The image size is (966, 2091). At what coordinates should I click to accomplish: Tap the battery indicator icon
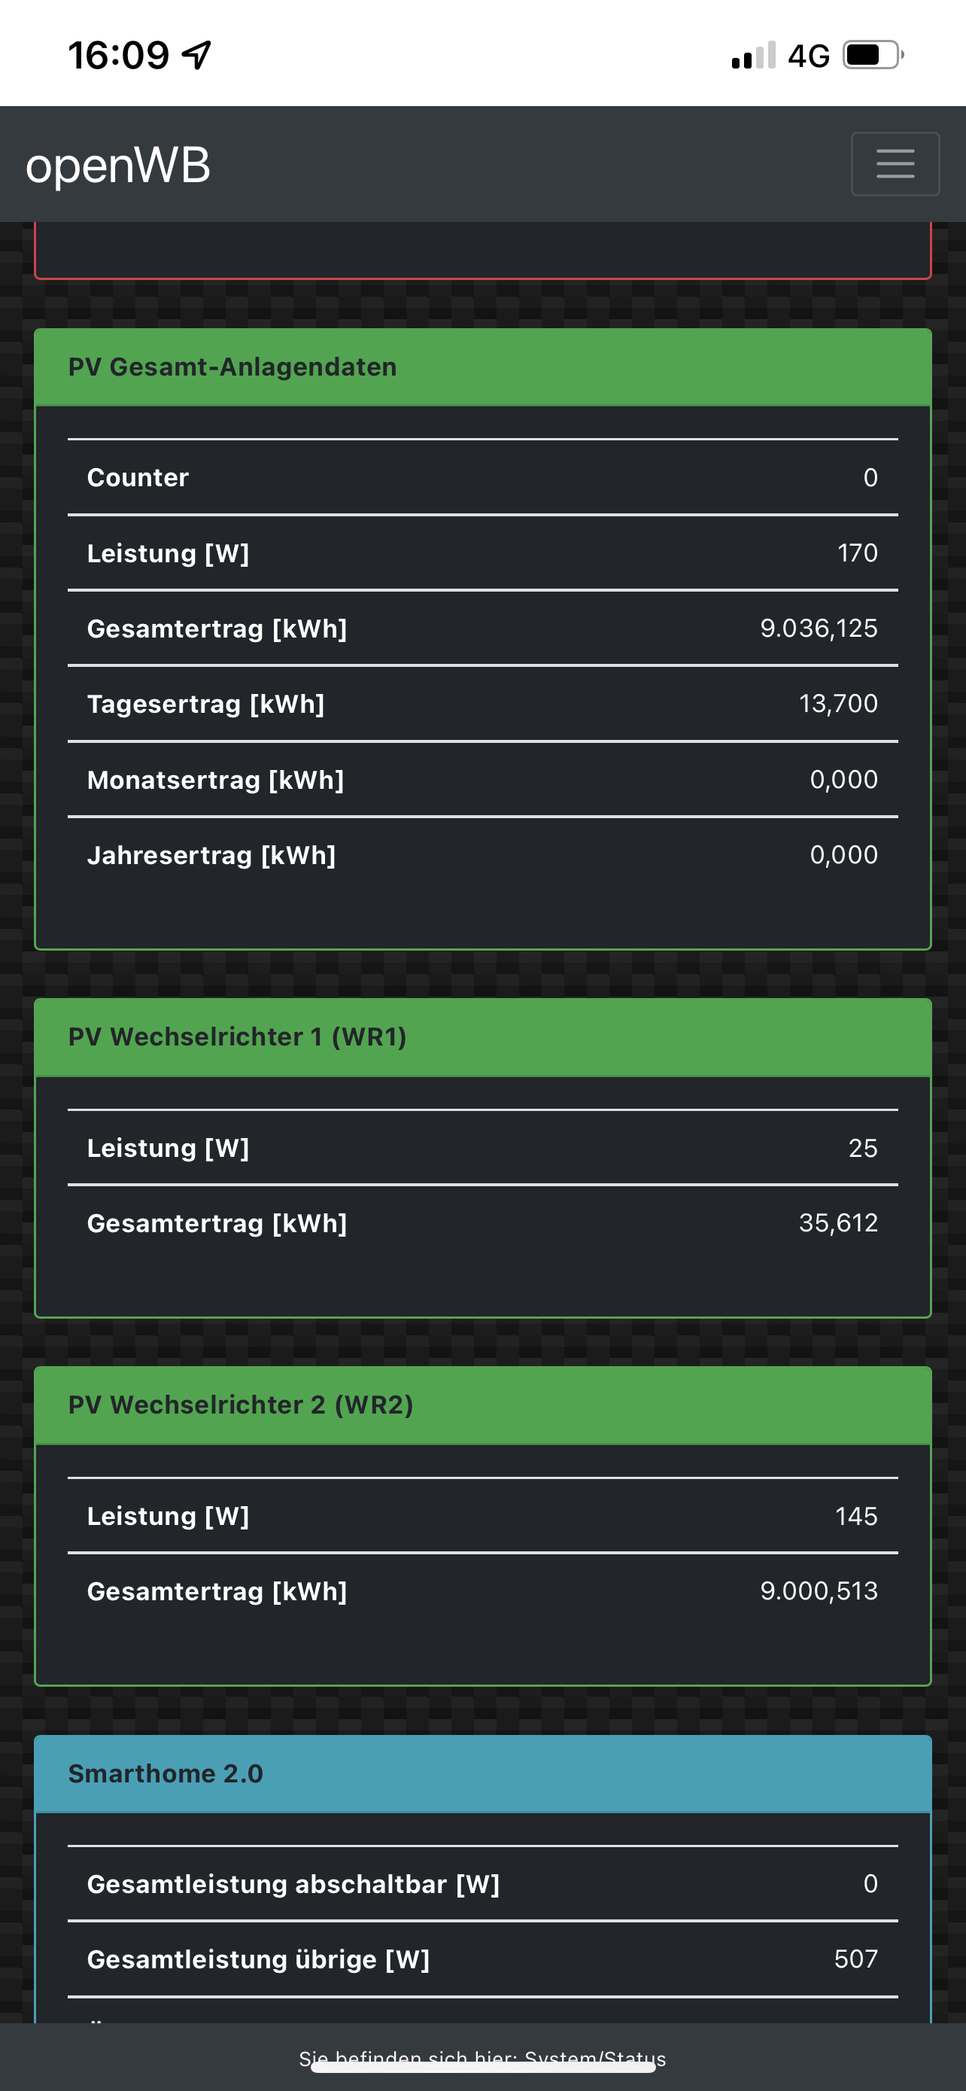point(873,55)
